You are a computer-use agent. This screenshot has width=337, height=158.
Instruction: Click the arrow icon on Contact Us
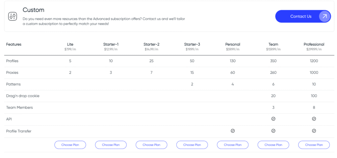pyautogui.click(x=324, y=16)
